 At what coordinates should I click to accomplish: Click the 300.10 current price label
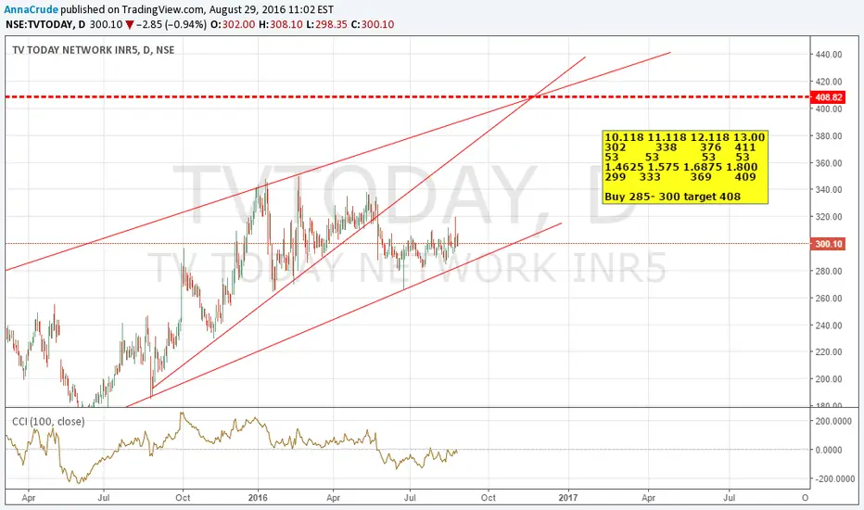point(828,244)
